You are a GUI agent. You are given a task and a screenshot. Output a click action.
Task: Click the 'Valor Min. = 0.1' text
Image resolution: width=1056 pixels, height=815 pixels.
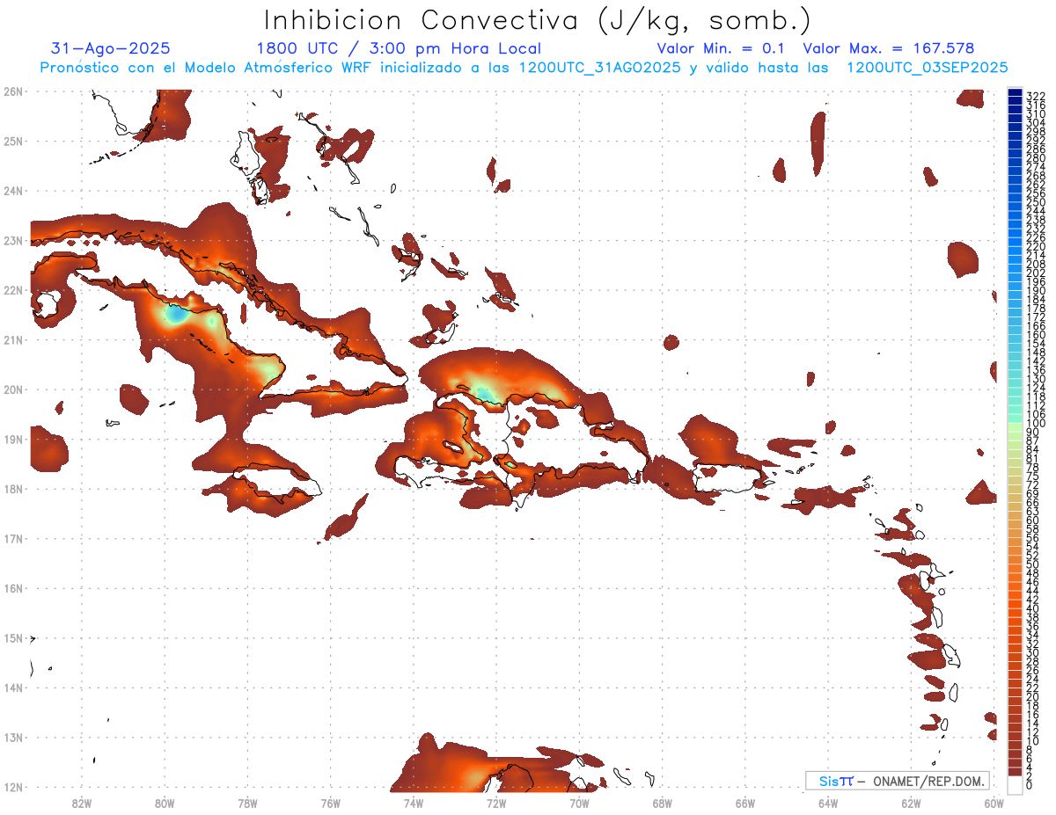pyautogui.click(x=722, y=48)
